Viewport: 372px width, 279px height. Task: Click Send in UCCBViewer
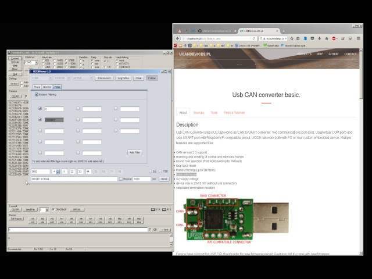tap(164, 179)
